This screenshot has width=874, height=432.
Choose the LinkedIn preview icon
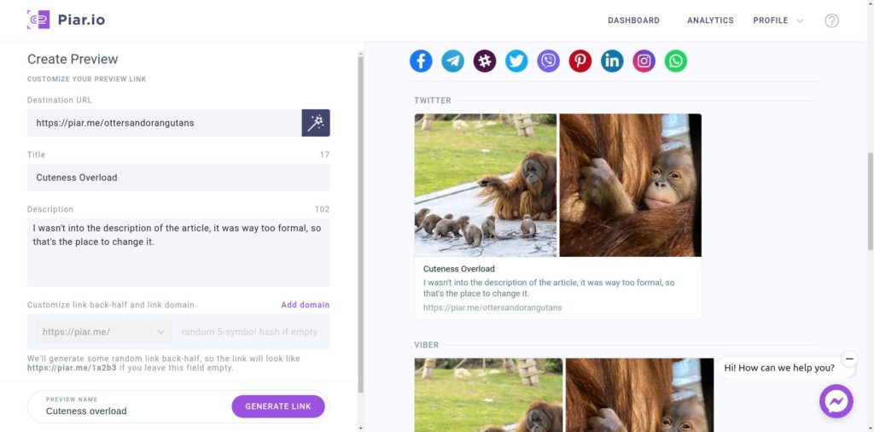(612, 61)
